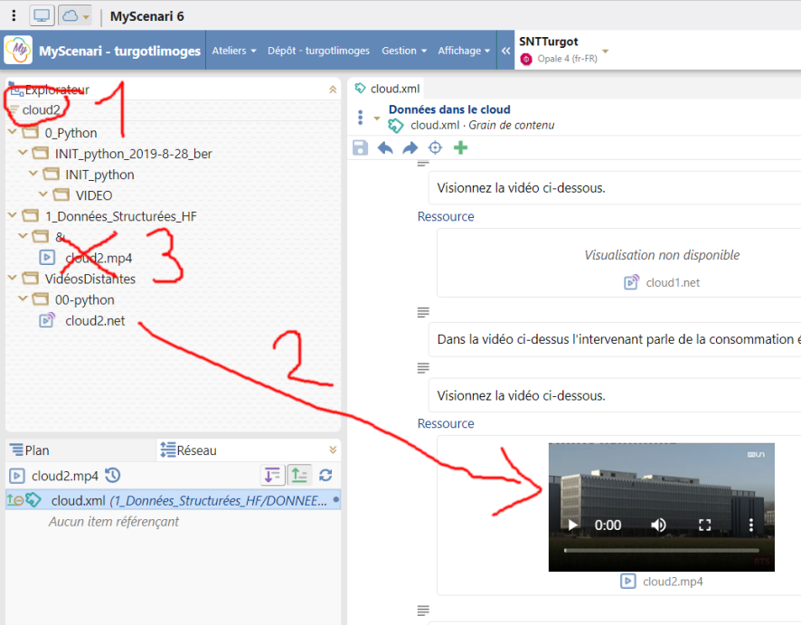Collapse the VIDEO folder arrow

(x=44, y=194)
